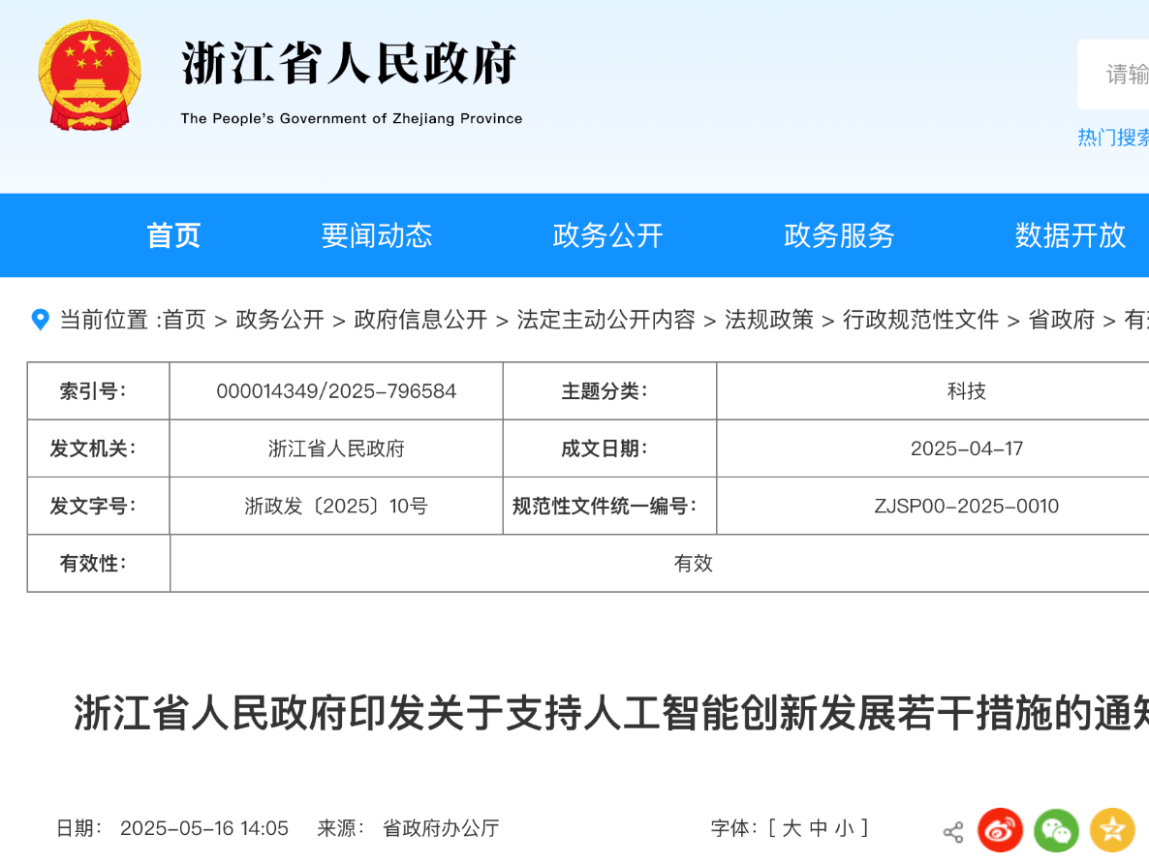Screen dimensions: 1149x865
Task: Click 法规政策 in the breadcrumb
Action: click(769, 320)
